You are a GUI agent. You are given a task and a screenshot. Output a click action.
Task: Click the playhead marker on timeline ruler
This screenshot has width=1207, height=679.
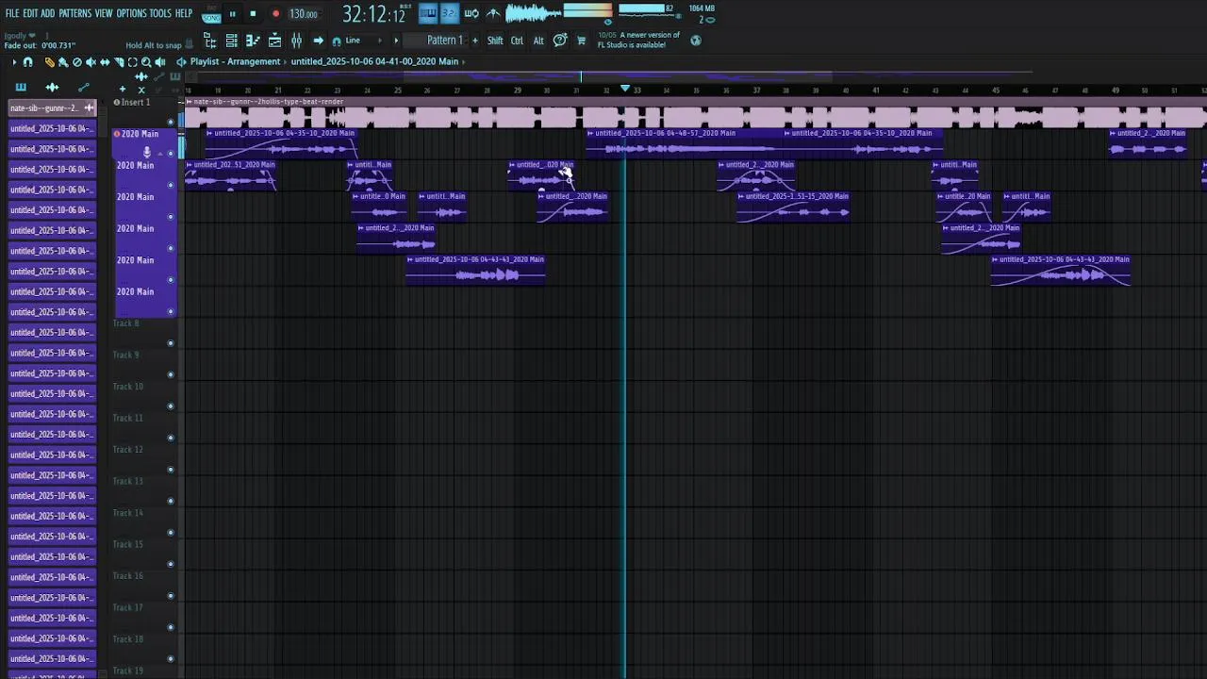click(x=624, y=89)
